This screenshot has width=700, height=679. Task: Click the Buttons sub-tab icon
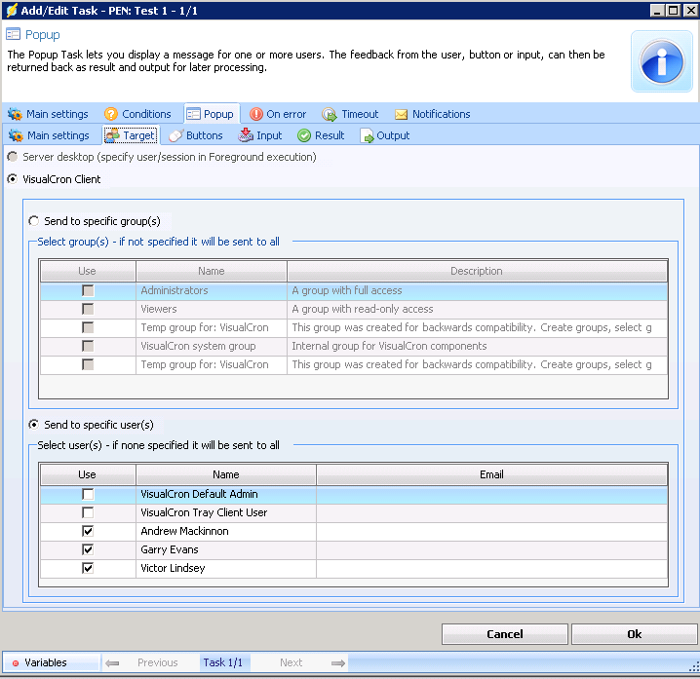[x=175, y=135]
